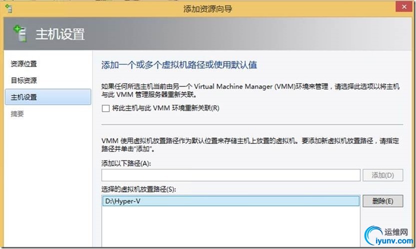The width and height of the screenshot is (416, 249).
Task: Click the 选择的虚拟机放置路径(S) label
Action: coord(138,189)
